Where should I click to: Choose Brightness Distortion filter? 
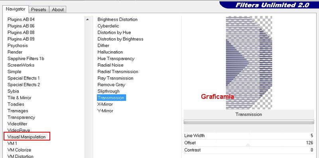tap(117, 19)
